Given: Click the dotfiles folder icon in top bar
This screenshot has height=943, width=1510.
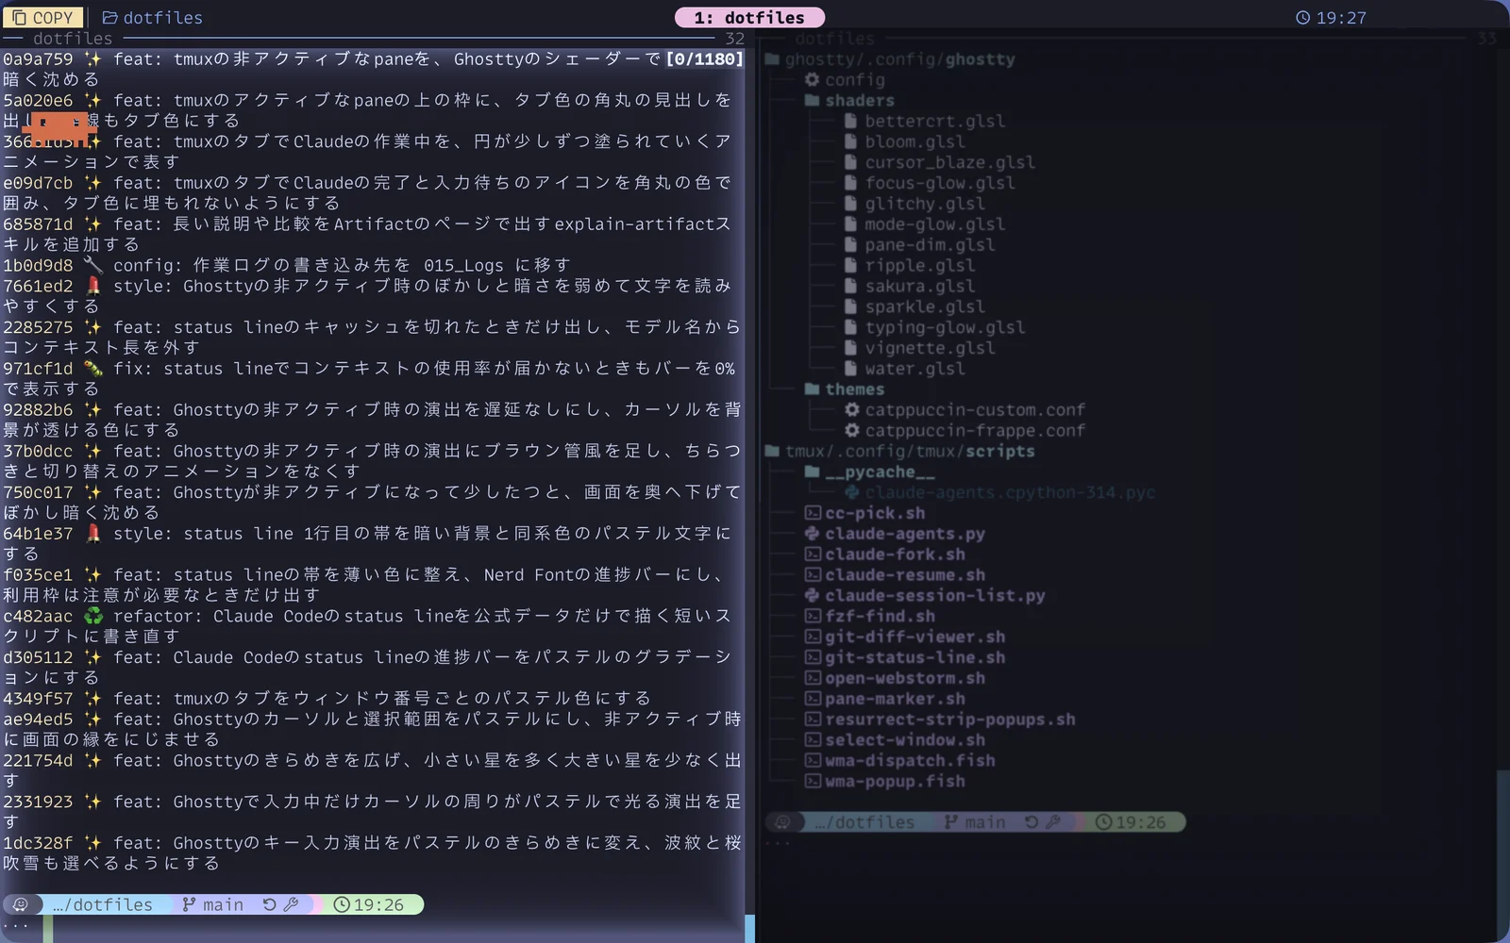Looking at the screenshot, I should click(109, 17).
